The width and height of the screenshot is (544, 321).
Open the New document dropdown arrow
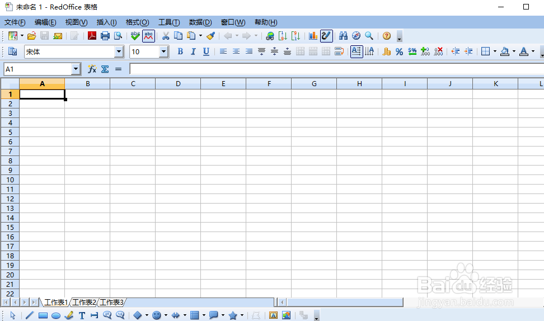point(22,36)
